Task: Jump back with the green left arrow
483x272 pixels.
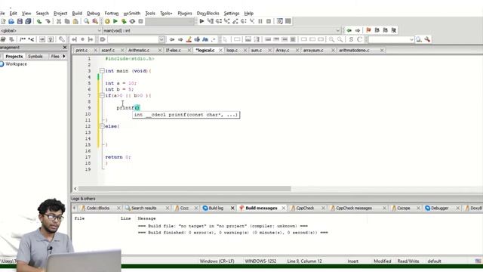Action: click(x=349, y=30)
